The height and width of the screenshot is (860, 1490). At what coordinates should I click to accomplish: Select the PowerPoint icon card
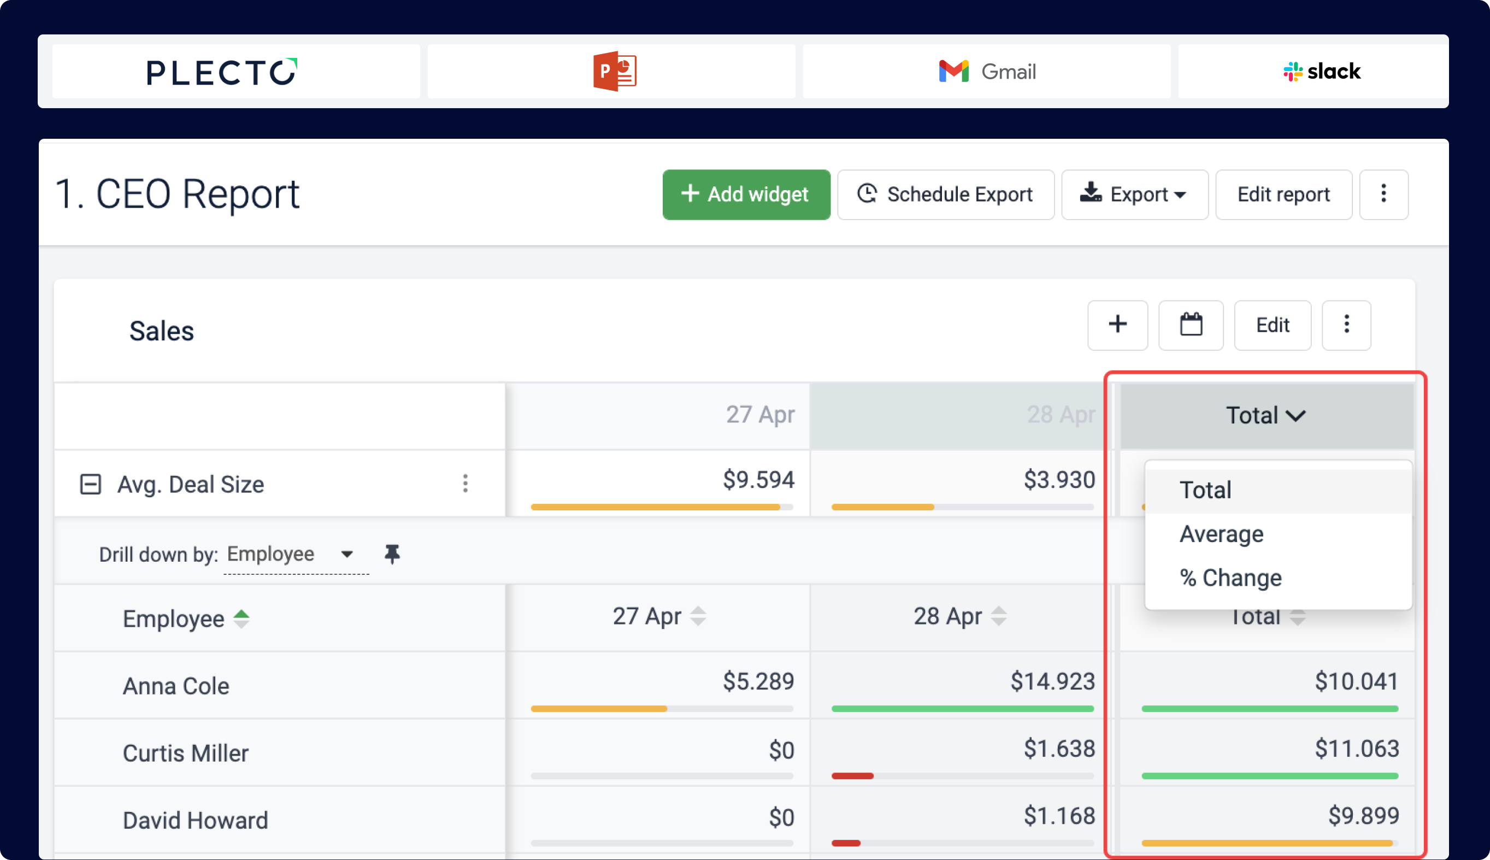click(x=611, y=72)
